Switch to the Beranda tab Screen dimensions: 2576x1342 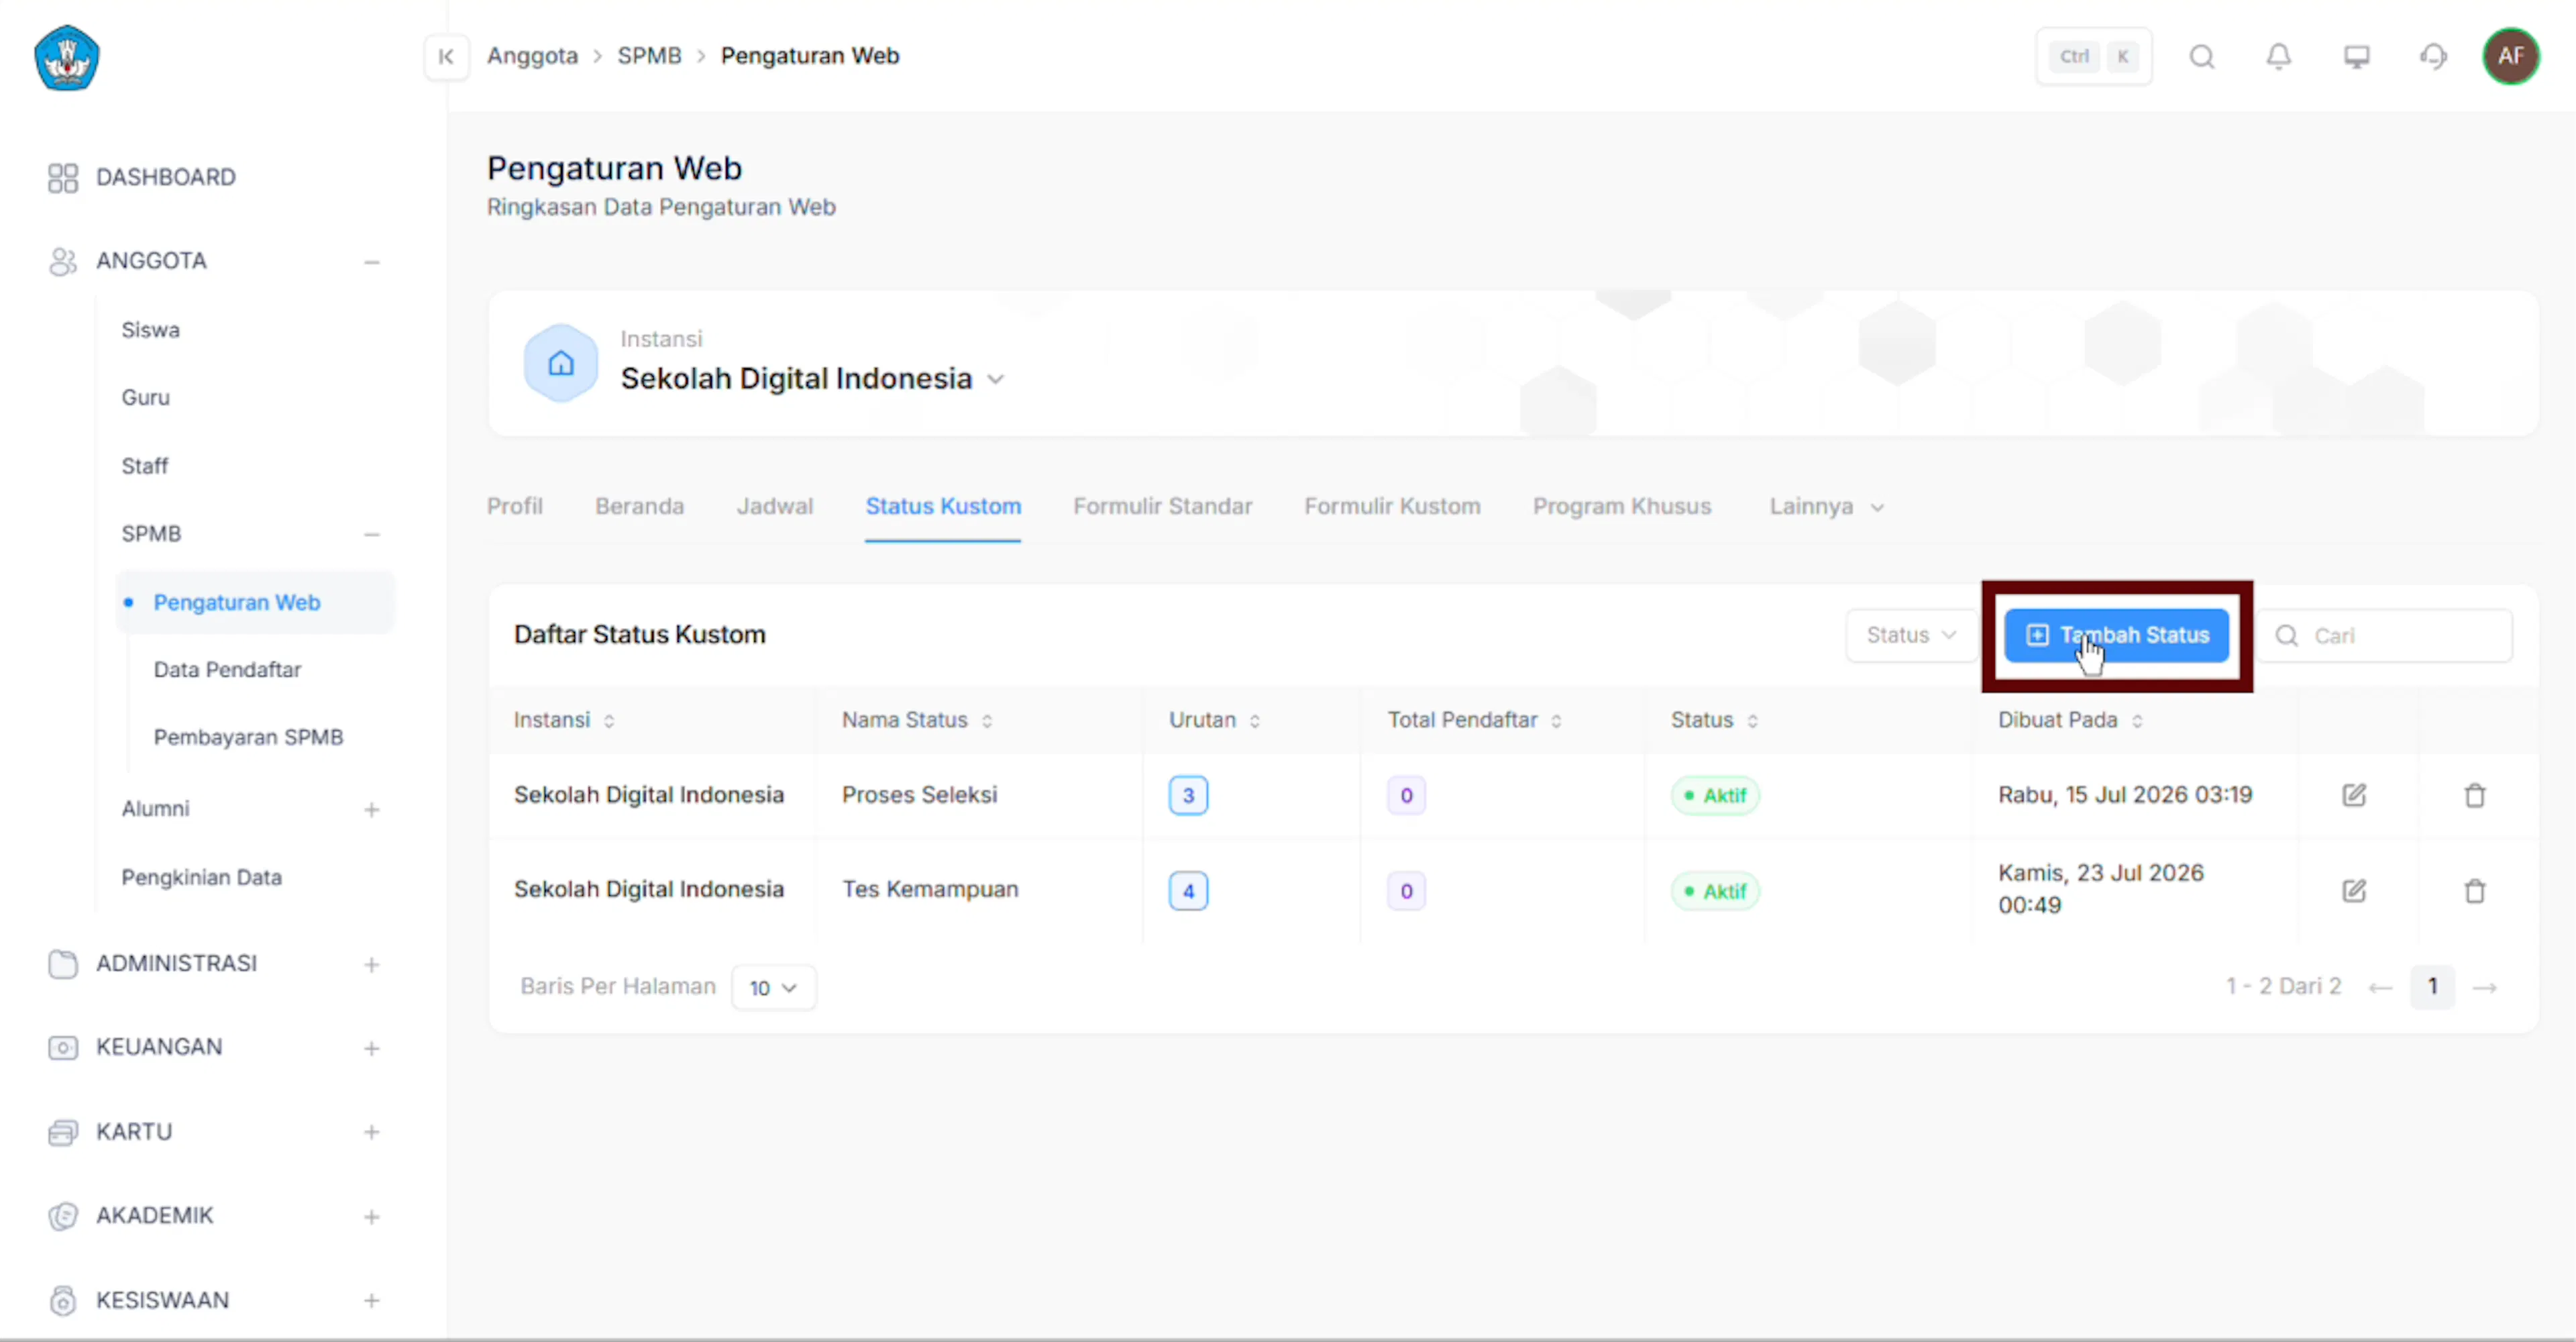[x=639, y=506]
